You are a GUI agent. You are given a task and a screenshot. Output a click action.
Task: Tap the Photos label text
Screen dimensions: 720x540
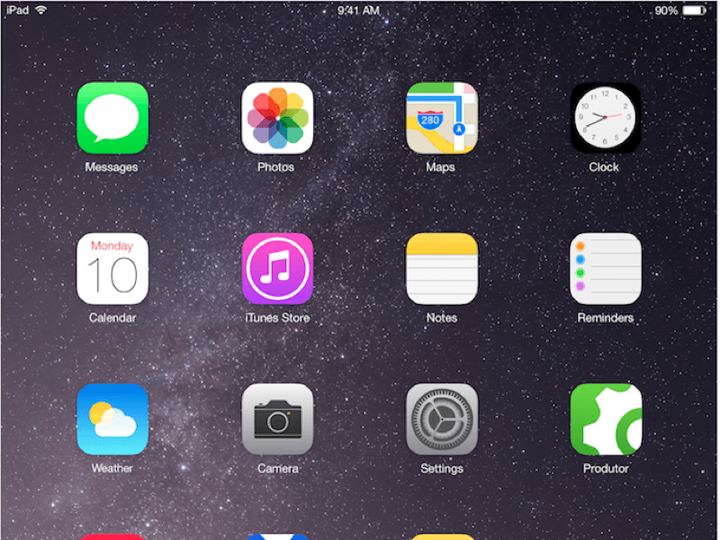point(275,167)
